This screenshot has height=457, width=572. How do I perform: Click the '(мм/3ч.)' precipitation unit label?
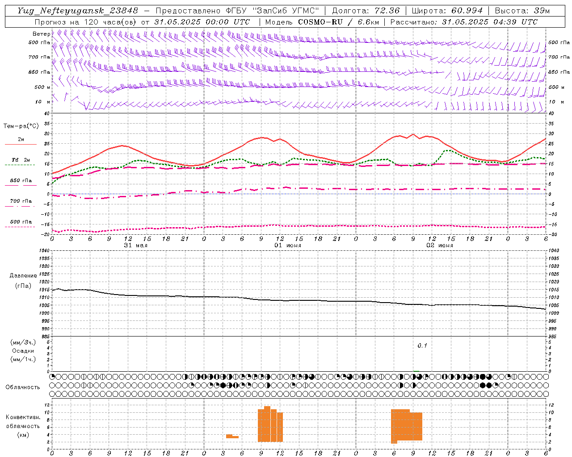tap(23, 342)
